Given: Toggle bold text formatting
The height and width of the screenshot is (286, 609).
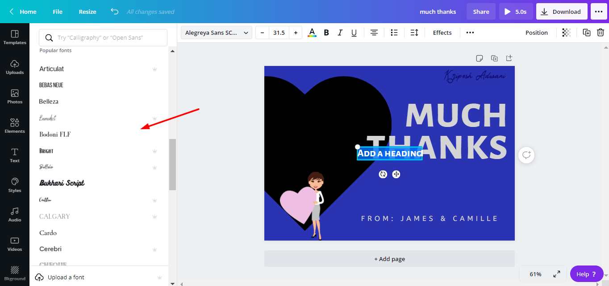Looking at the screenshot, I should click(326, 33).
